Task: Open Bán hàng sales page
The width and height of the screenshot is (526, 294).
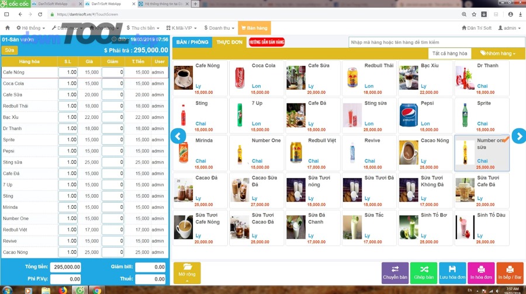Action: [255, 28]
